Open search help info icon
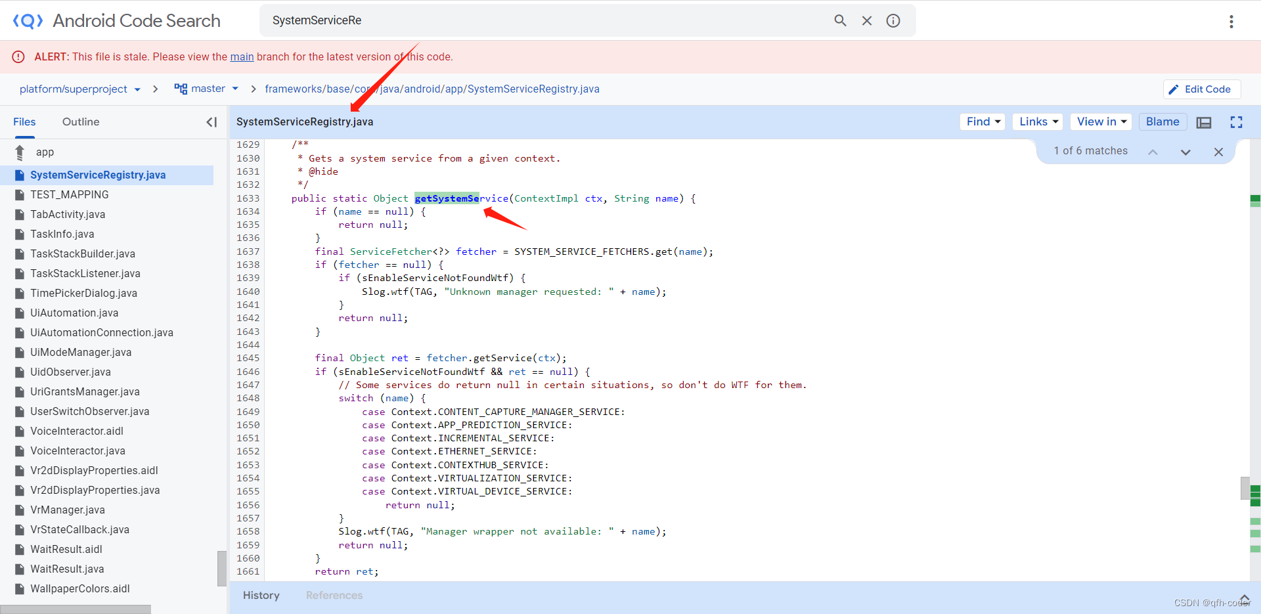Screen dimensions: 1261x614 click(893, 20)
